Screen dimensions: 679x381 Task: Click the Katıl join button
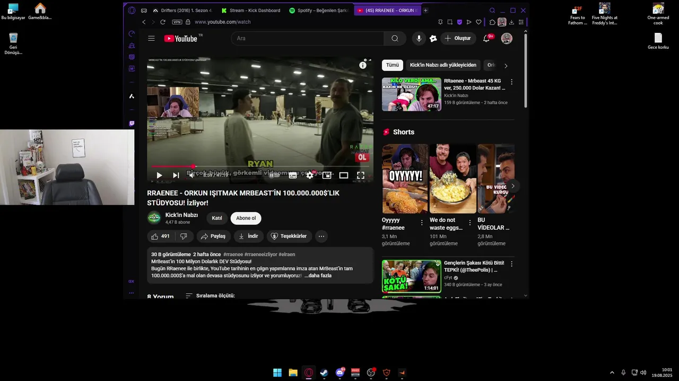coord(217,218)
